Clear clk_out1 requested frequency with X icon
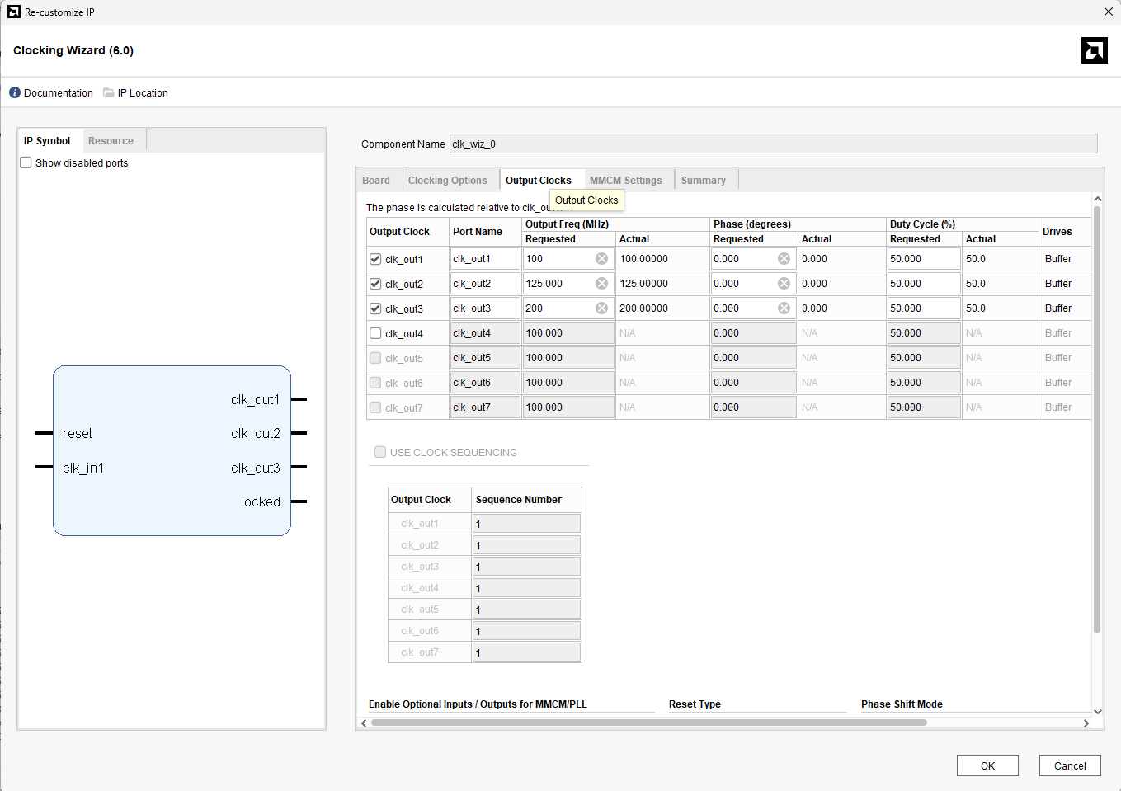 pos(602,259)
